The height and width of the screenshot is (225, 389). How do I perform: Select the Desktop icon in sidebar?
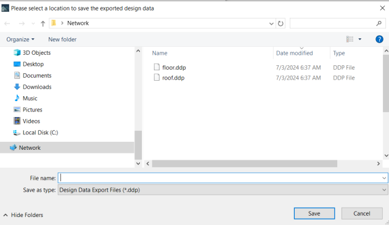(x=17, y=64)
